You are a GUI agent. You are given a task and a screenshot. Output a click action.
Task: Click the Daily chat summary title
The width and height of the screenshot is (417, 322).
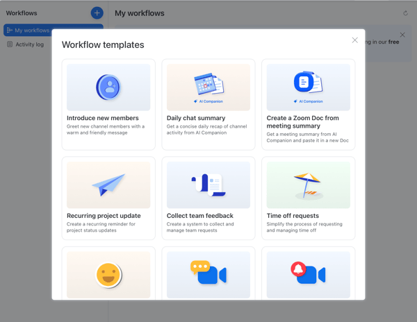pyautogui.click(x=196, y=119)
